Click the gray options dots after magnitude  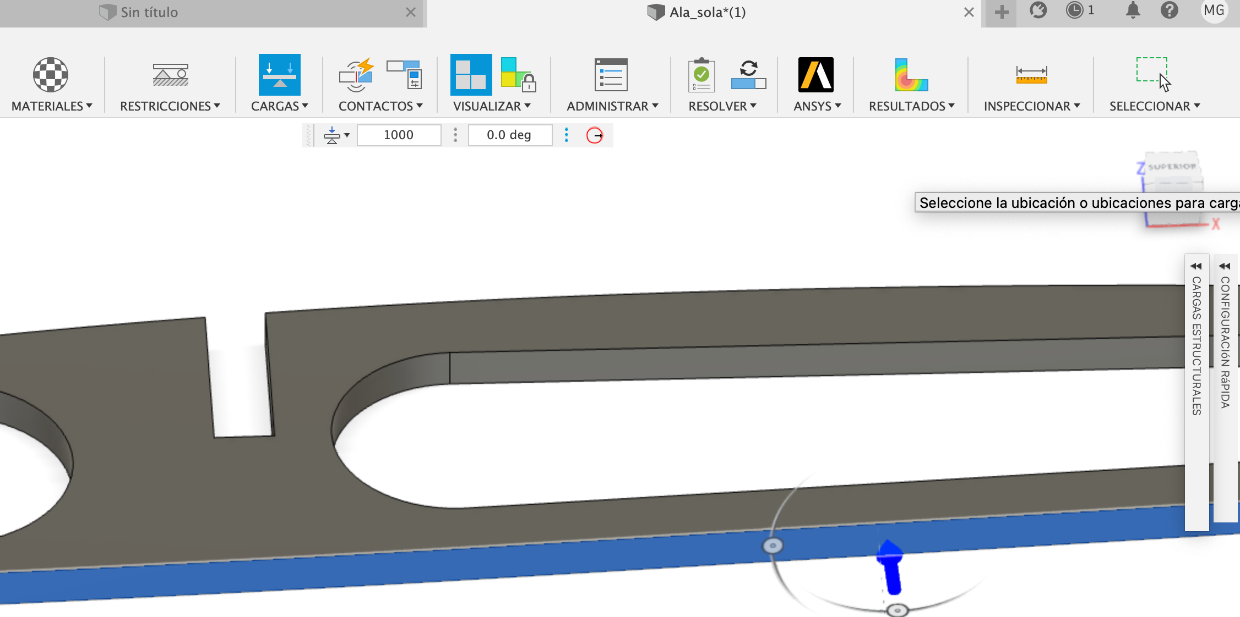(x=455, y=135)
